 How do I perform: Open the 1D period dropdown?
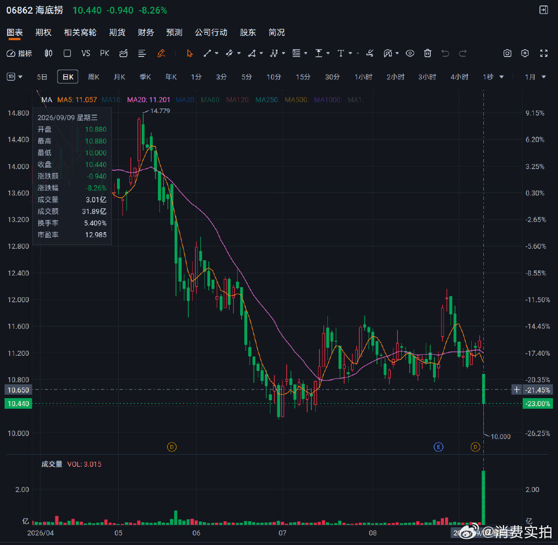(x=15, y=77)
